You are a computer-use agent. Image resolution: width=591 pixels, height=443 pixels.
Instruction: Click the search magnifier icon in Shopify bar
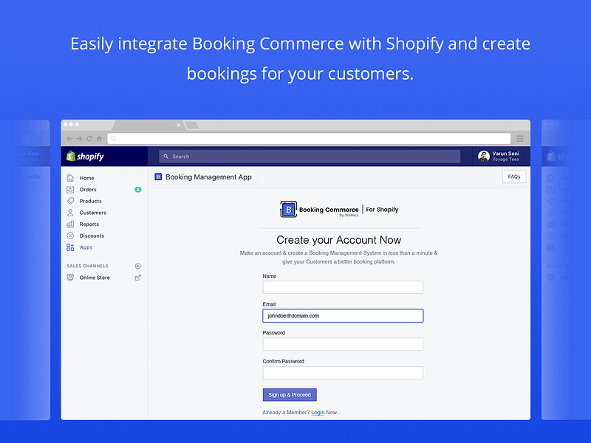(165, 157)
